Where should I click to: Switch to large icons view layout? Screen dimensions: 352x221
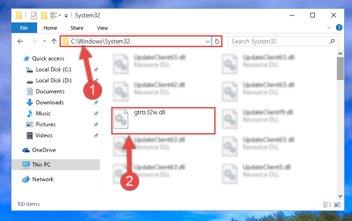(x=337, y=205)
